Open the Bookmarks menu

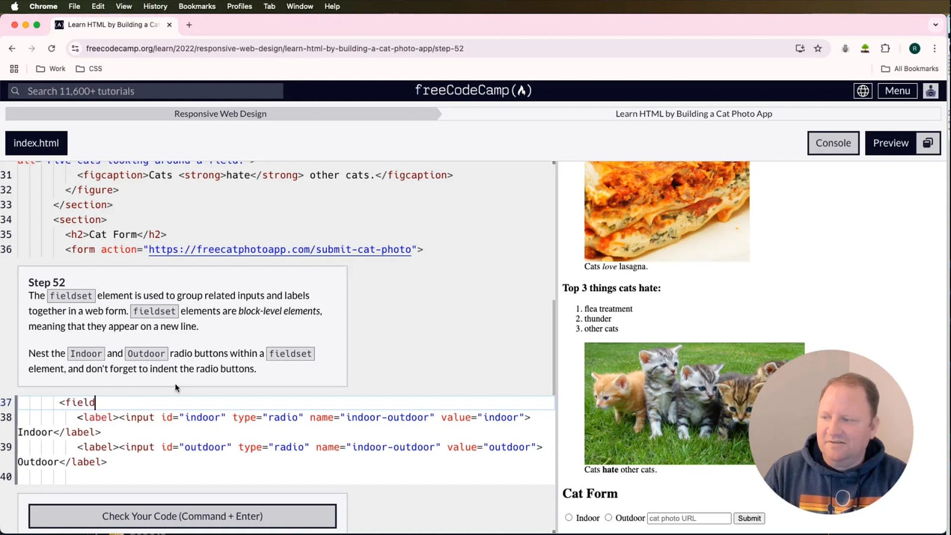[197, 7]
